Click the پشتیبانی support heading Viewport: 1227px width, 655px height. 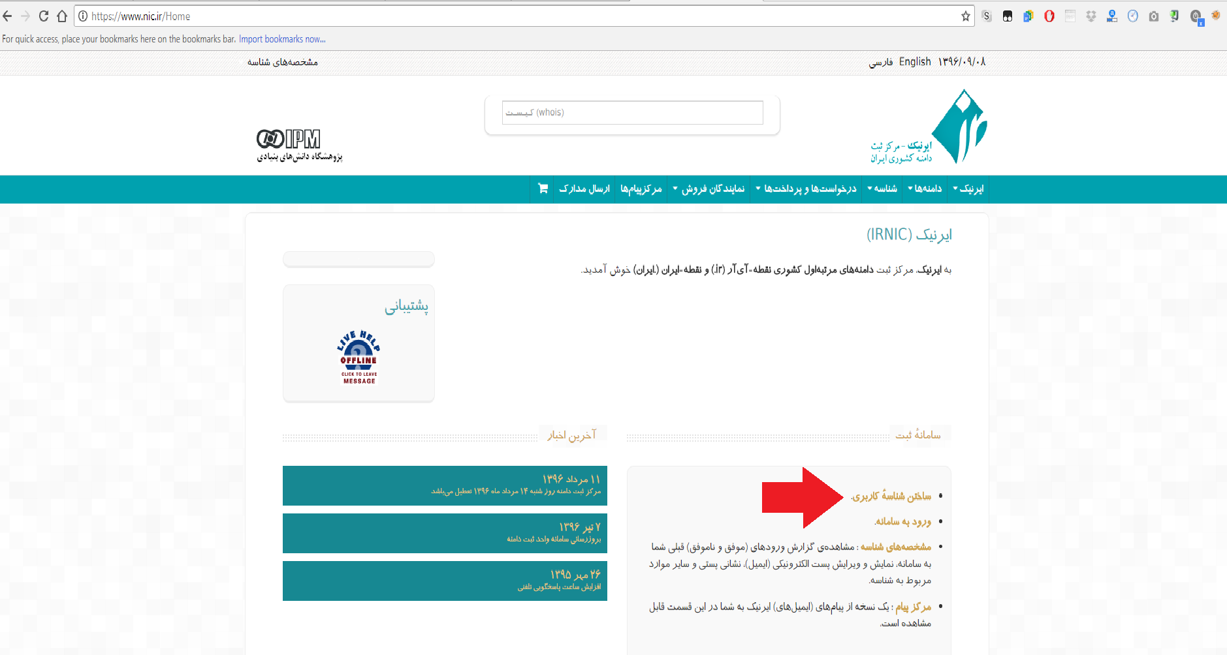[406, 306]
